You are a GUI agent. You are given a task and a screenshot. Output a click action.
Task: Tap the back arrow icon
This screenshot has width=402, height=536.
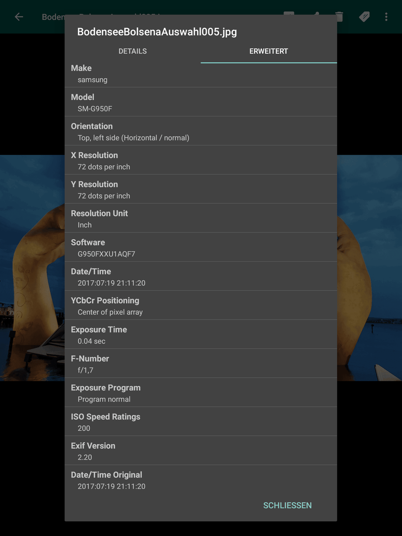(x=19, y=17)
